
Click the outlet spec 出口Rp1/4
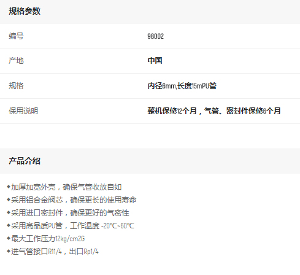84,252
